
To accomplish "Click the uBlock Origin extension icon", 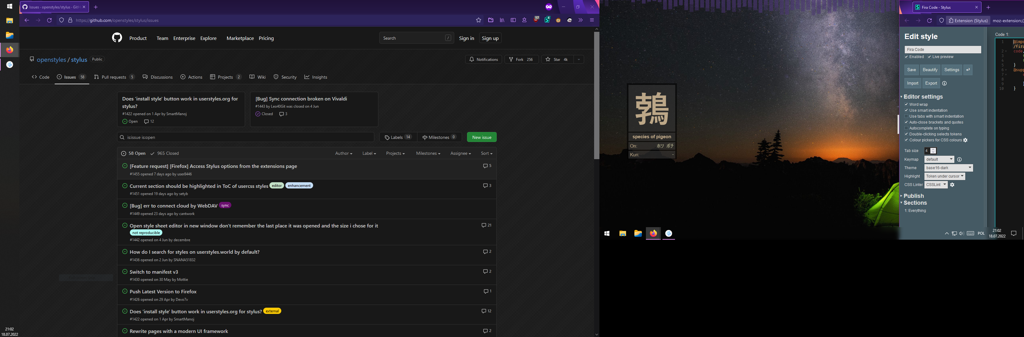I will [536, 20].
